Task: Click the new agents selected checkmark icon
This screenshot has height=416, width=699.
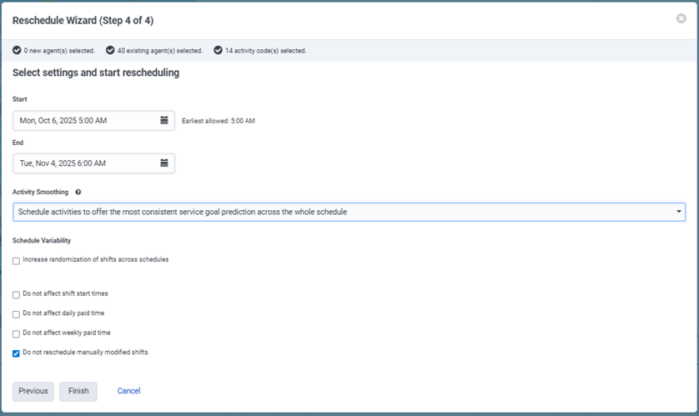Action: (17, 50)
